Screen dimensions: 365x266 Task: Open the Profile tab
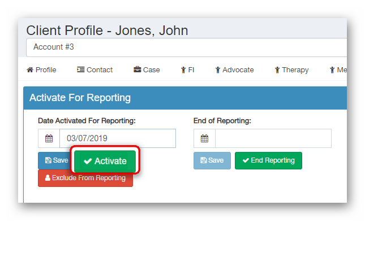[x=41, y=69]
